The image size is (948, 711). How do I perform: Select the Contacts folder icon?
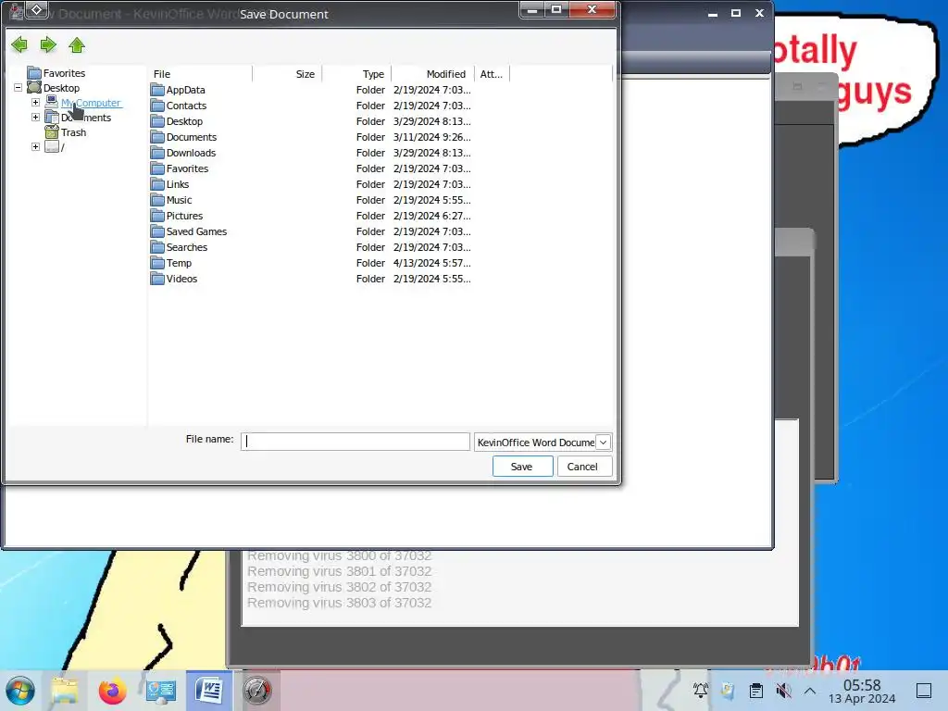click(157, 106)
